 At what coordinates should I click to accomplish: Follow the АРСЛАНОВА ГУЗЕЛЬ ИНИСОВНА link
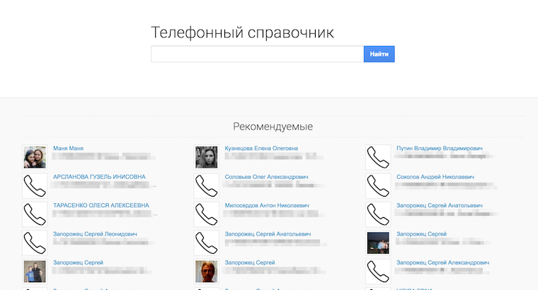pyautogui.click(x=99, y=177)
